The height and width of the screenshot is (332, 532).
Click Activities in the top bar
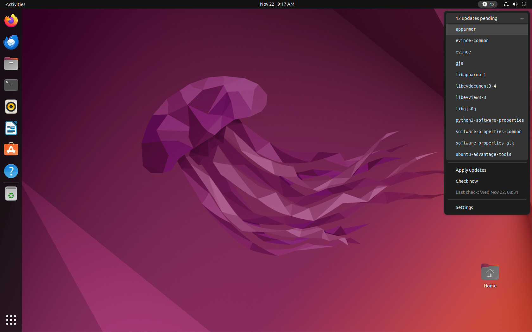[x=16, y=4]
